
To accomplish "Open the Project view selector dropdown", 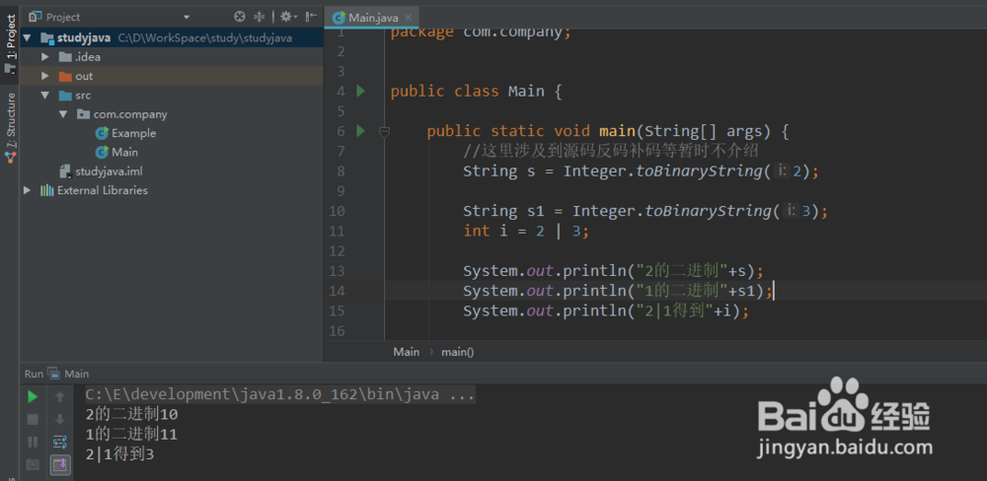I will pyautogui.click(x=187, y=18).
